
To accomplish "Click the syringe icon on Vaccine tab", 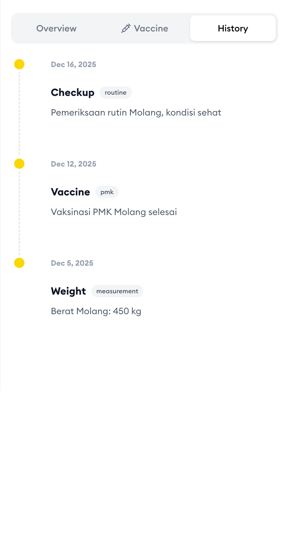I will pos(126,29).
